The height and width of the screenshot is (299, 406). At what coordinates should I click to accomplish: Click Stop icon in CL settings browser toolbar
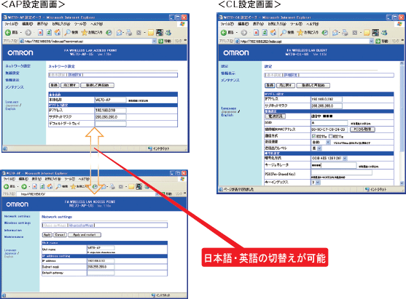[x=256, y=32]
